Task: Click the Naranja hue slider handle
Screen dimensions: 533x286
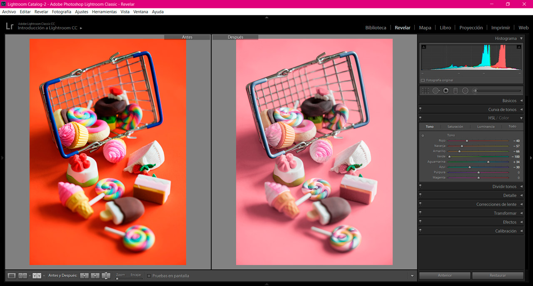Action: pos(462,146)
